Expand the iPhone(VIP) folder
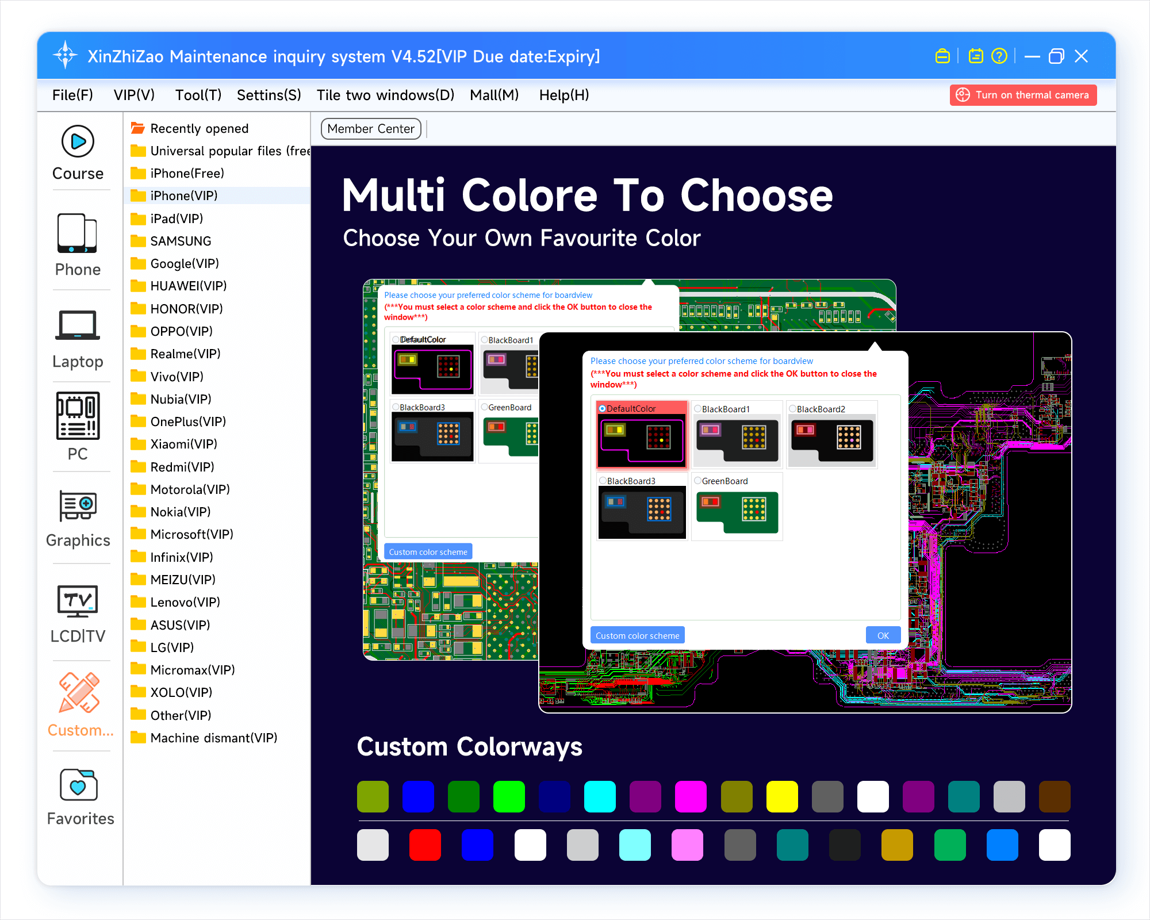1150x920 pixels. pyautogui.click(x=183, y=196)
